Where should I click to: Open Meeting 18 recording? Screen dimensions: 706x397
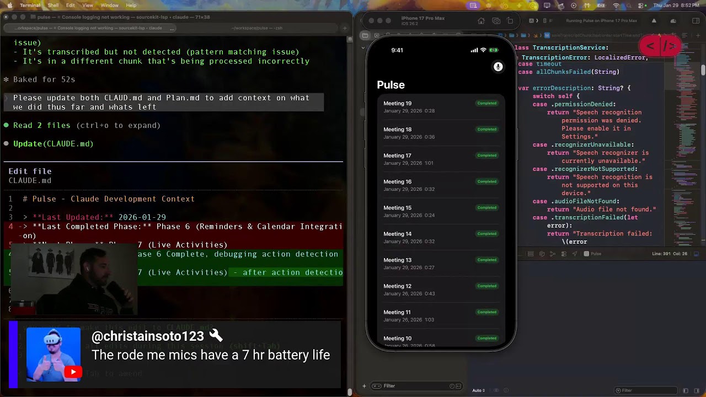[x=440, y=133]
